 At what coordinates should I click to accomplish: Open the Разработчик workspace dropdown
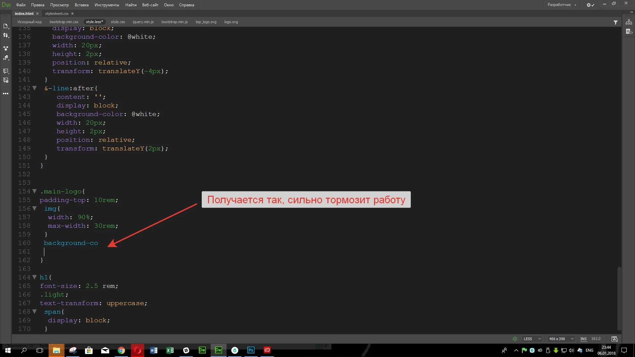pyautogui.click(x=562, y=5)
